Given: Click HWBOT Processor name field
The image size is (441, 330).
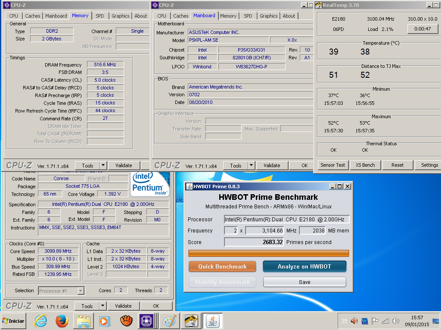Looking at the screenshot, I should (286, 220).
